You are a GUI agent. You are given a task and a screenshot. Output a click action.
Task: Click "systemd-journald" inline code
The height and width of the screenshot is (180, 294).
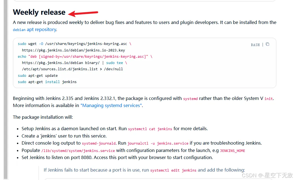click(99, 143)
